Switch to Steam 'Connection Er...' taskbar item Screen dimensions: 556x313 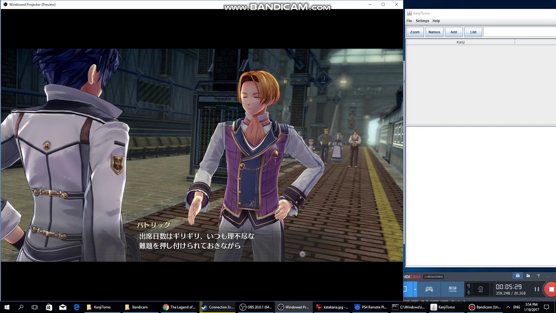tap(218, 307)
